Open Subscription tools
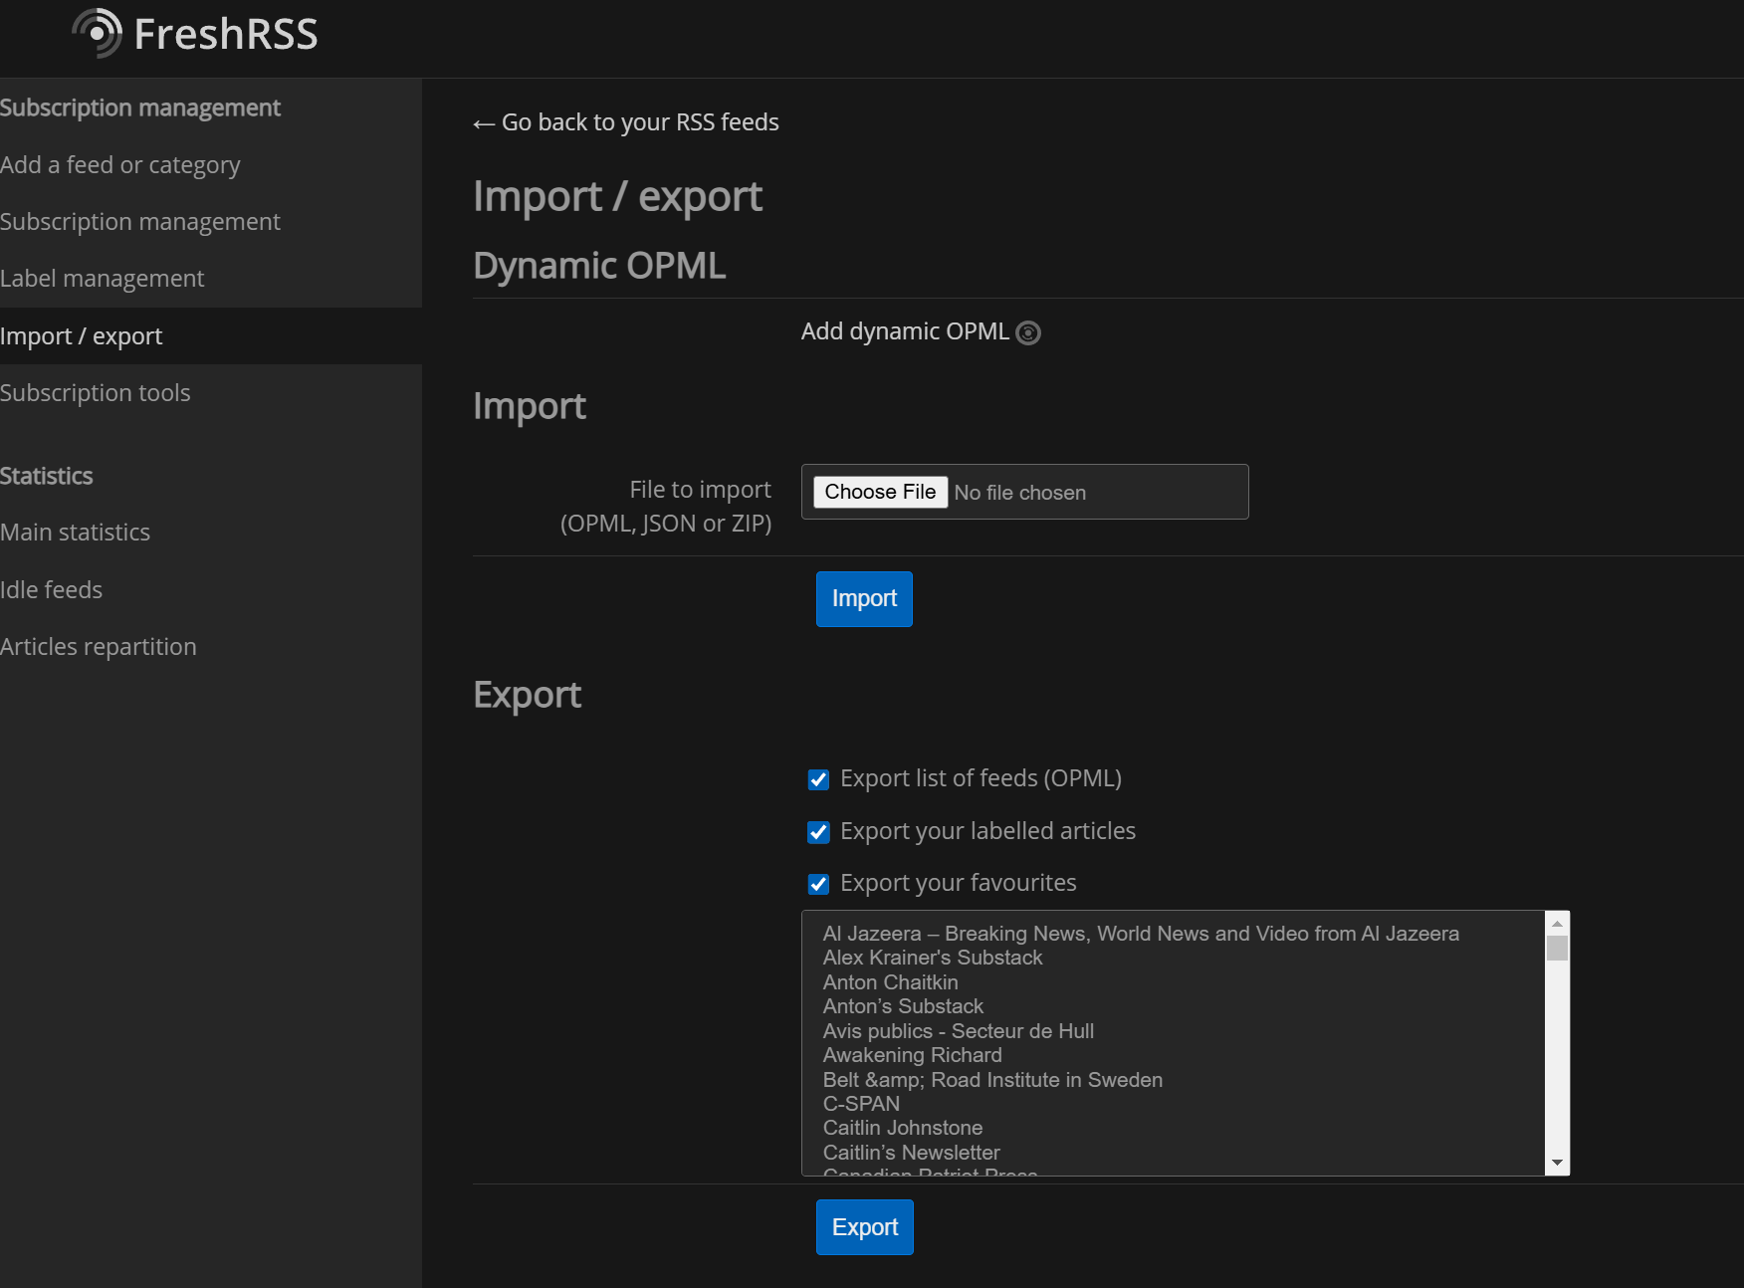The width and height of the screenshot is (1744, 1288). click(x=95, y=393)
